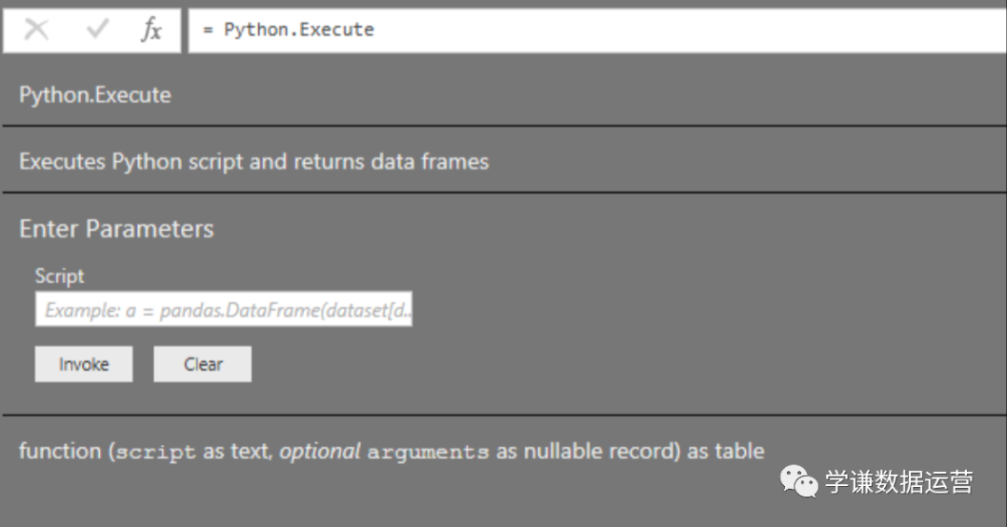Click the X cancel icon in formula bar
The width and height of the screenshot is (1007, 527).
click(36, 30)
